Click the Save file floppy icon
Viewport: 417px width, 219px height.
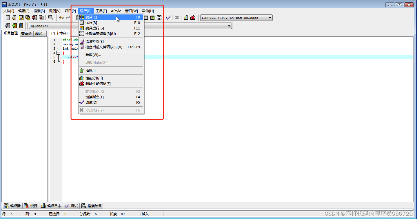[21, 18]
